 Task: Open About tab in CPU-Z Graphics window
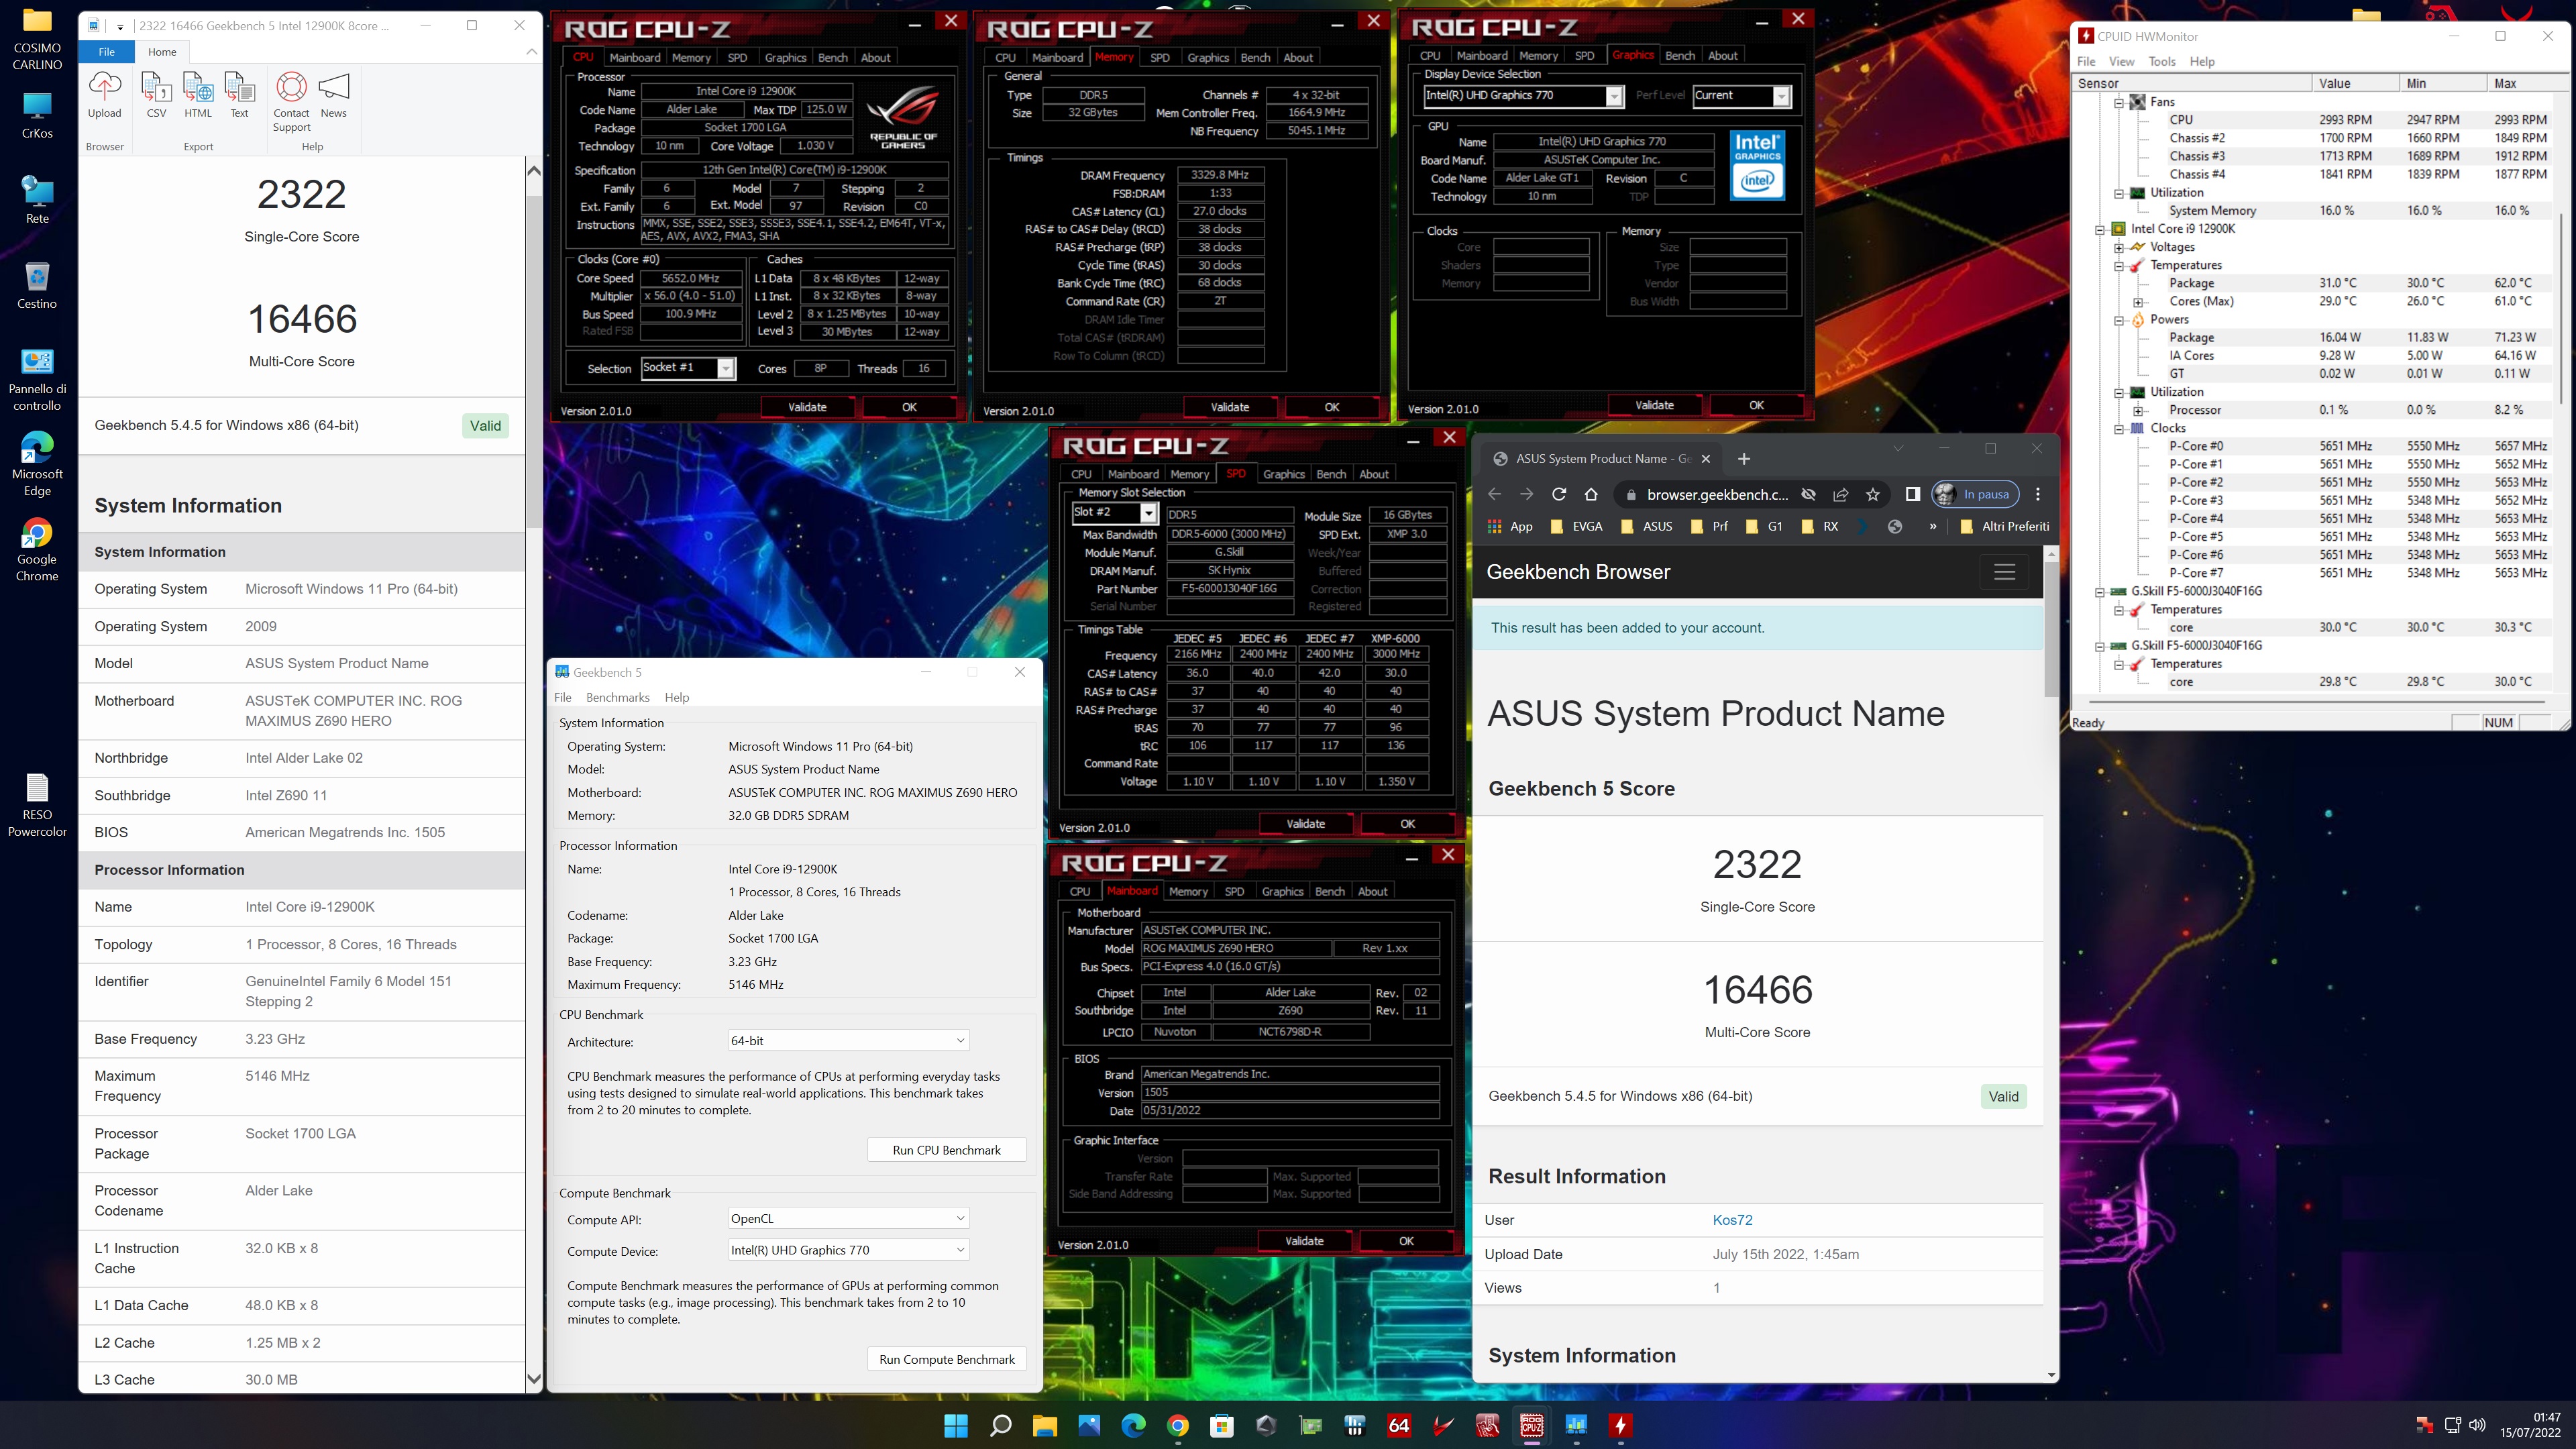tap(1722, 55)
